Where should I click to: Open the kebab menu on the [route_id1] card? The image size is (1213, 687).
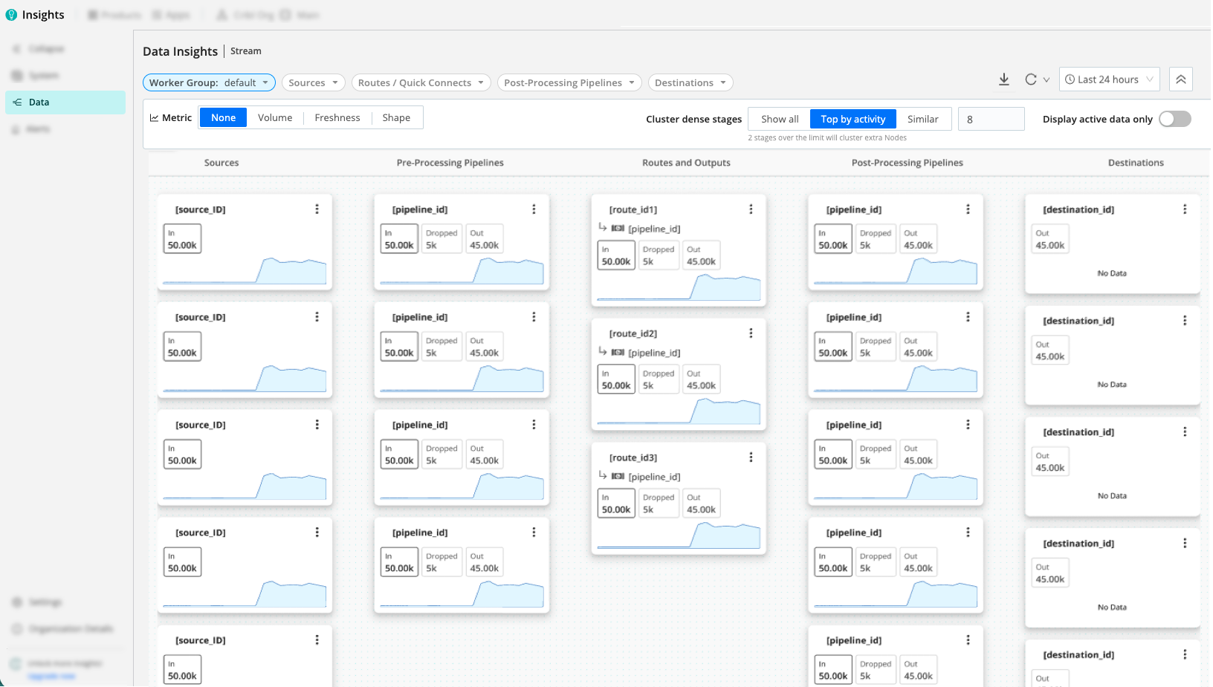click(751, 209)
